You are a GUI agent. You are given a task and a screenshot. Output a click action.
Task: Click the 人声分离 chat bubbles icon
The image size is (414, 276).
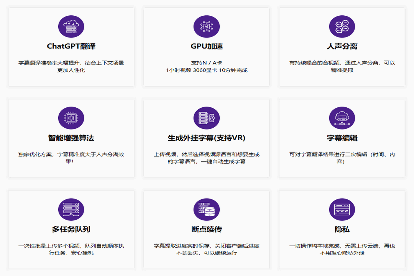point(342,26)
